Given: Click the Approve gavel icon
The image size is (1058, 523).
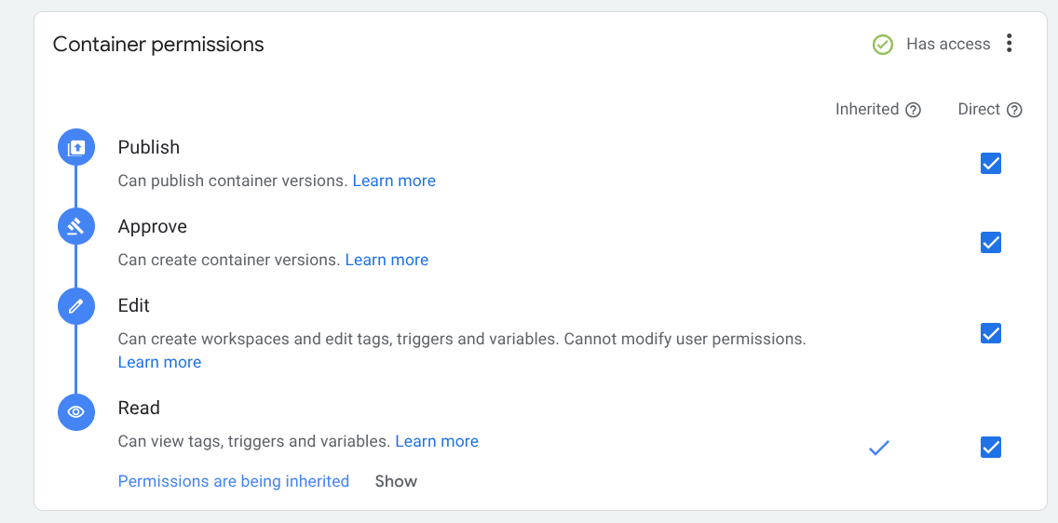Looking at the screenshot, I should point(76,226).
